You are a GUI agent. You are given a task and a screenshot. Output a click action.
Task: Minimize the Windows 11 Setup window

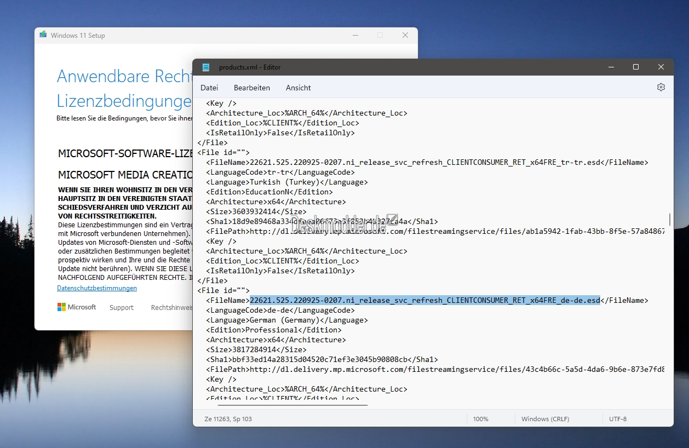[x=355, y=35]
